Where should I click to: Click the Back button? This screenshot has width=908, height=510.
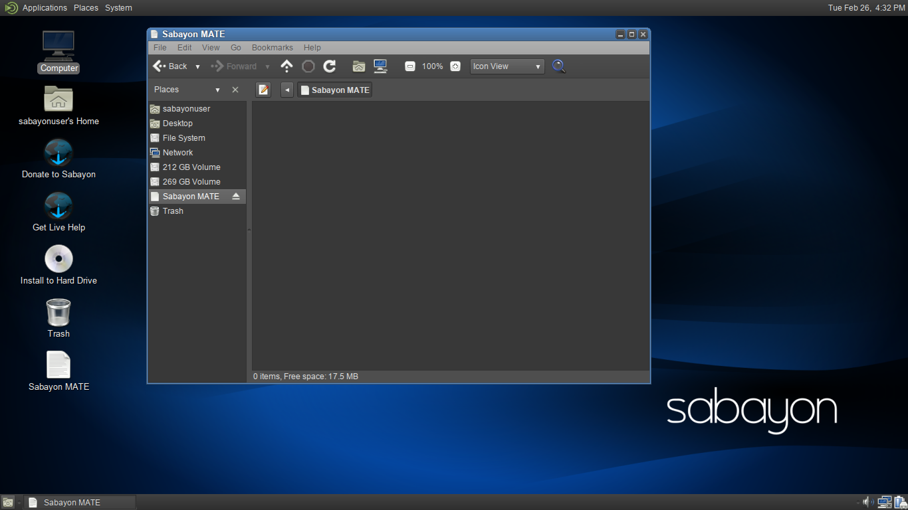(x=170, y=66)
